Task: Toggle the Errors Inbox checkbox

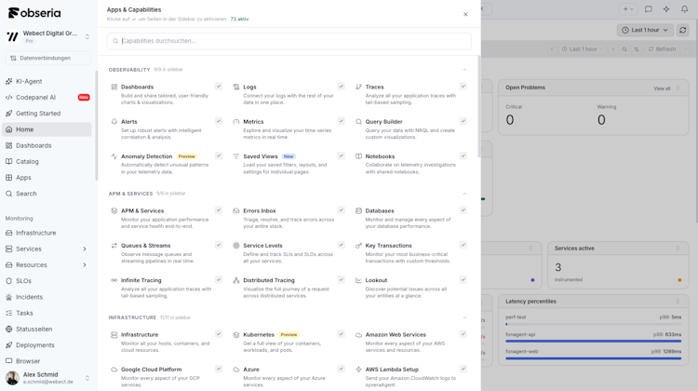Action: point(341,210)
